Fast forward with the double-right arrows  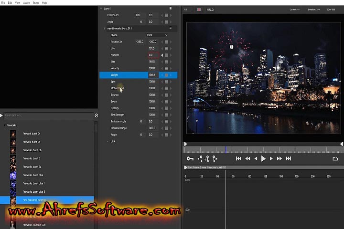(x=279, y=158)
